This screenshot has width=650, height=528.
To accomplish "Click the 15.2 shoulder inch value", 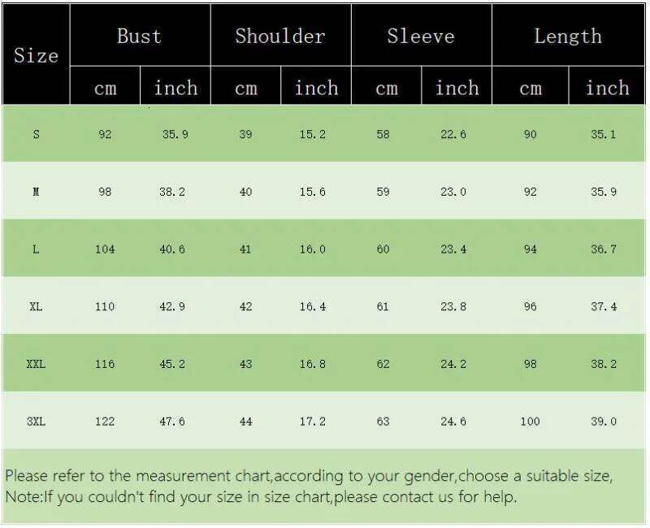I will [313, 134].
